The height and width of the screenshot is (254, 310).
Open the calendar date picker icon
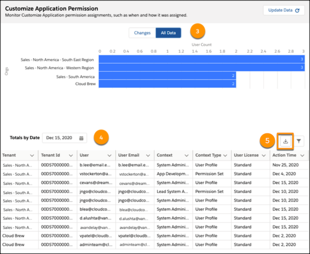click(x=81, y=138)
